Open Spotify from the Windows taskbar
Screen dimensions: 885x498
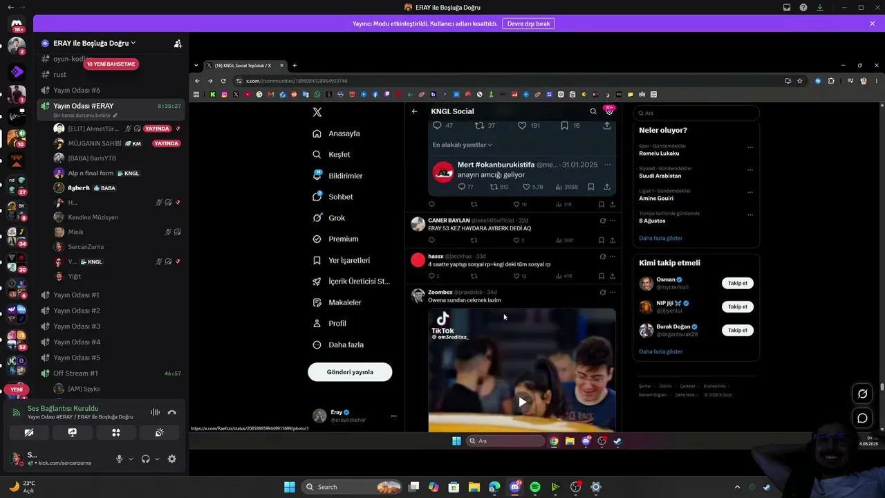pyautogui.click(x=535, y=487)
